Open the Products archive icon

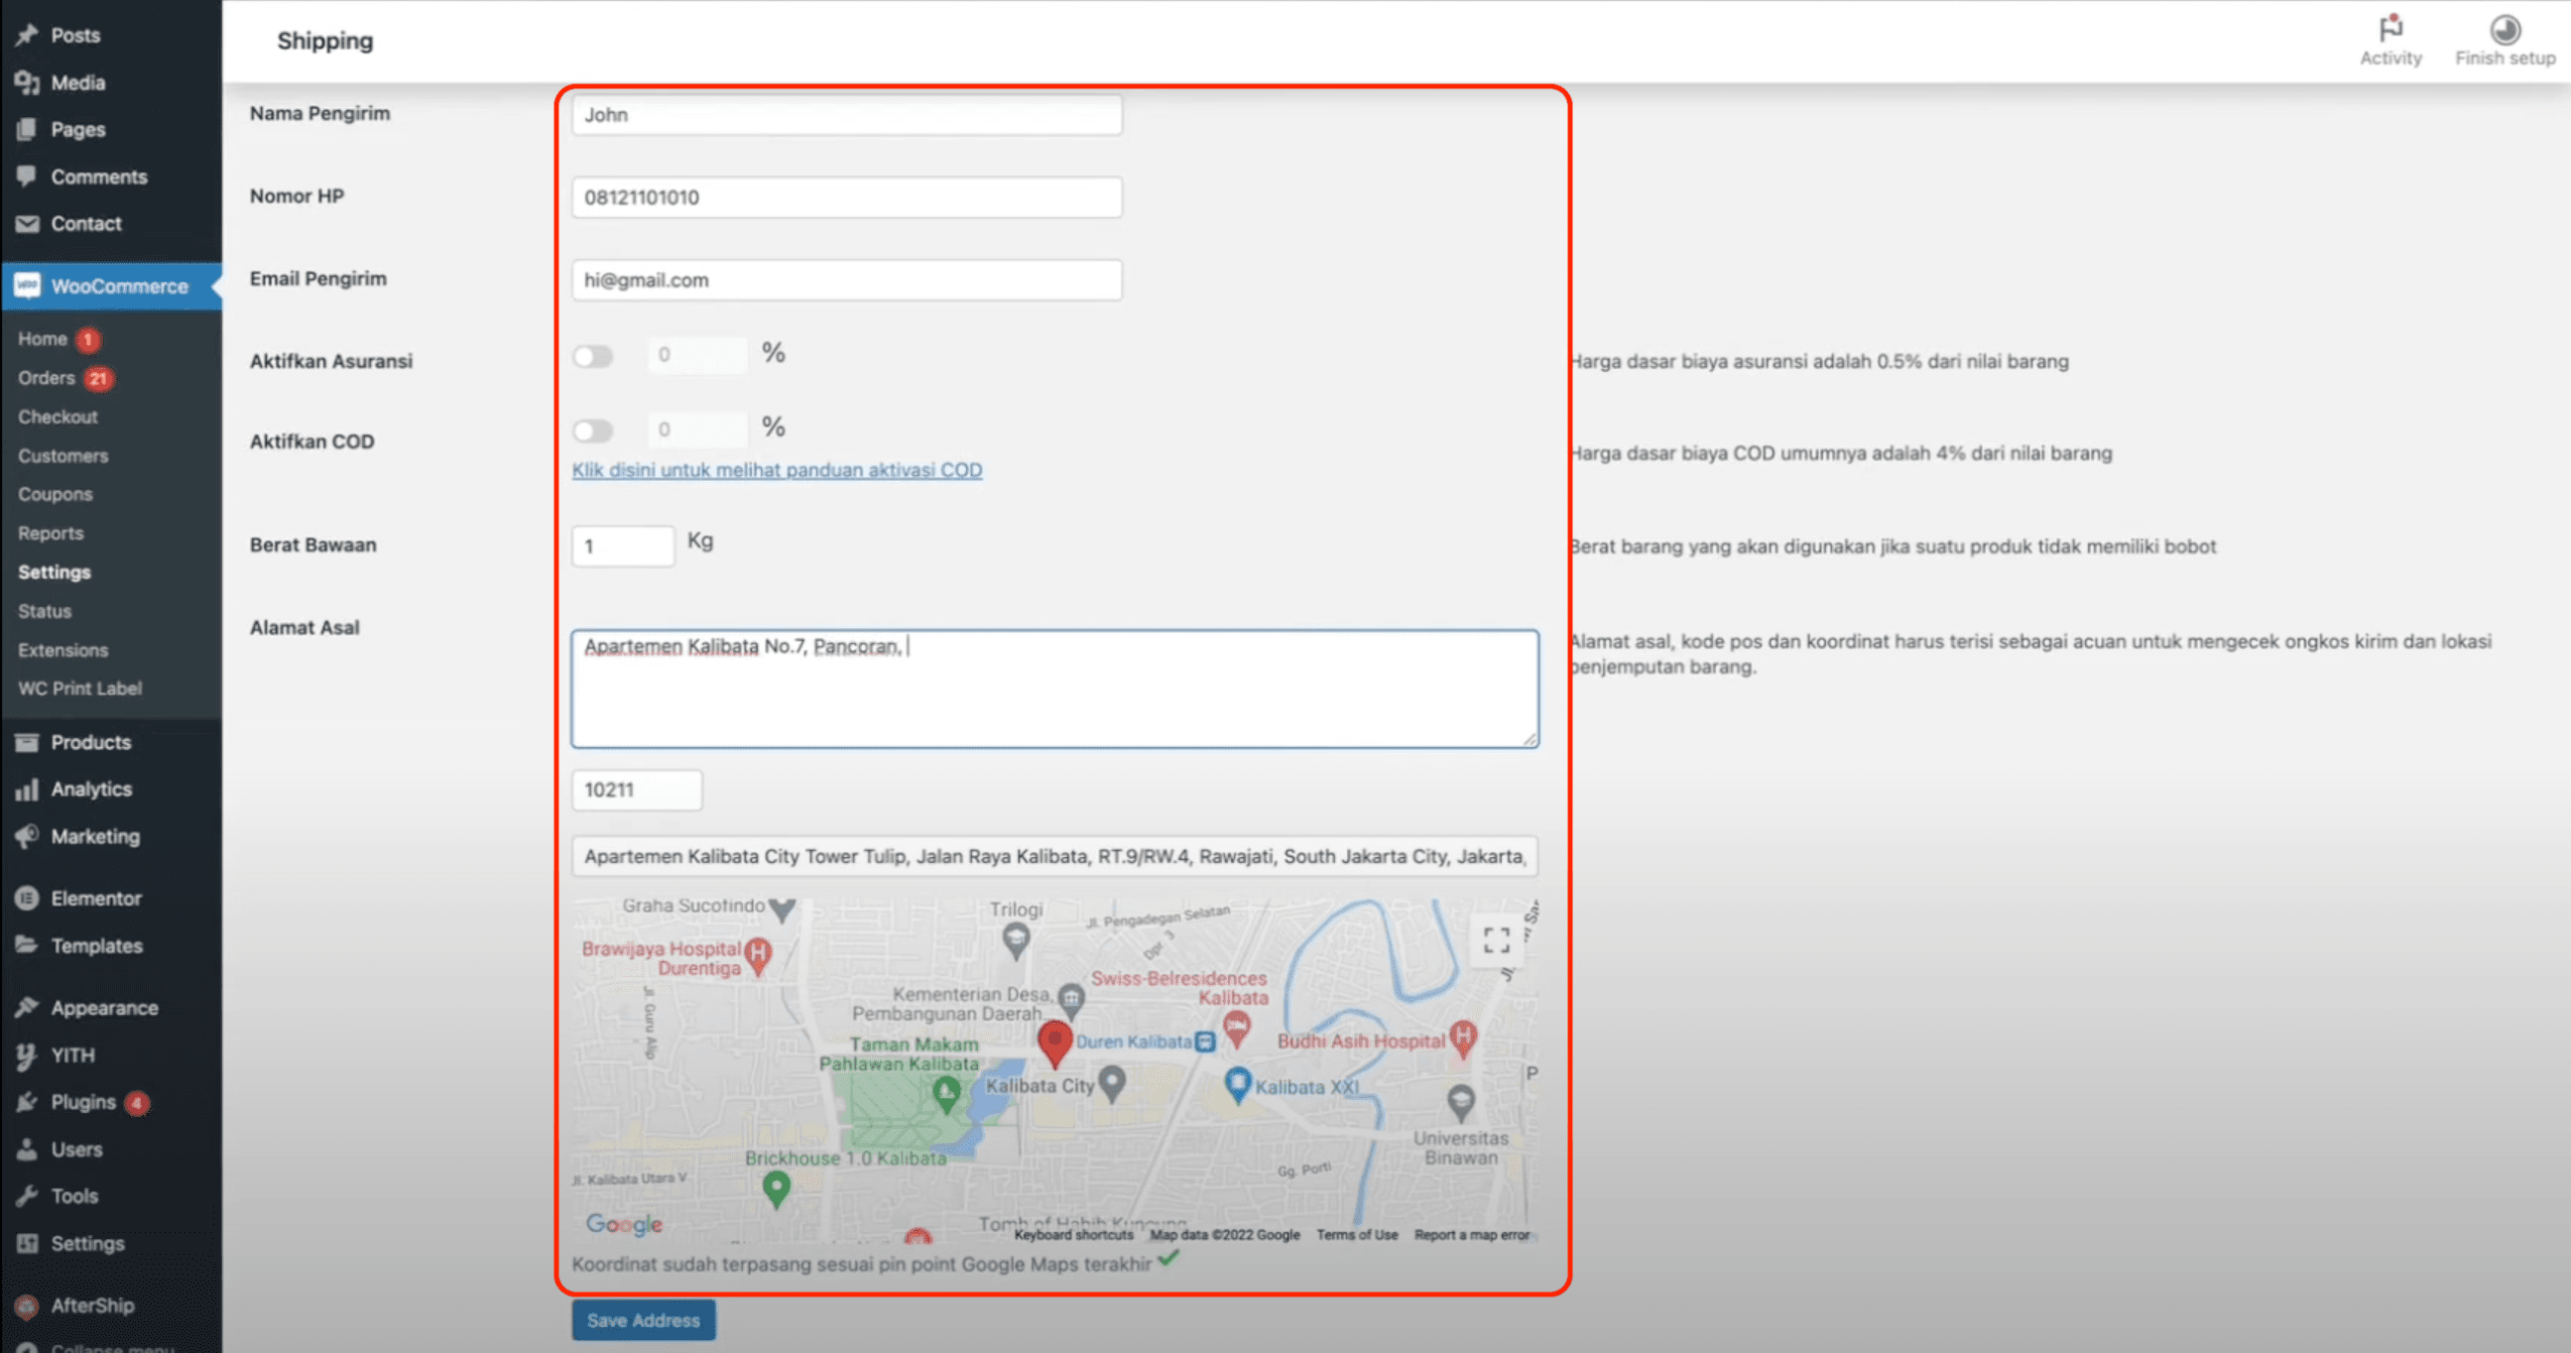pyautogui.click(x=27, y=742)
